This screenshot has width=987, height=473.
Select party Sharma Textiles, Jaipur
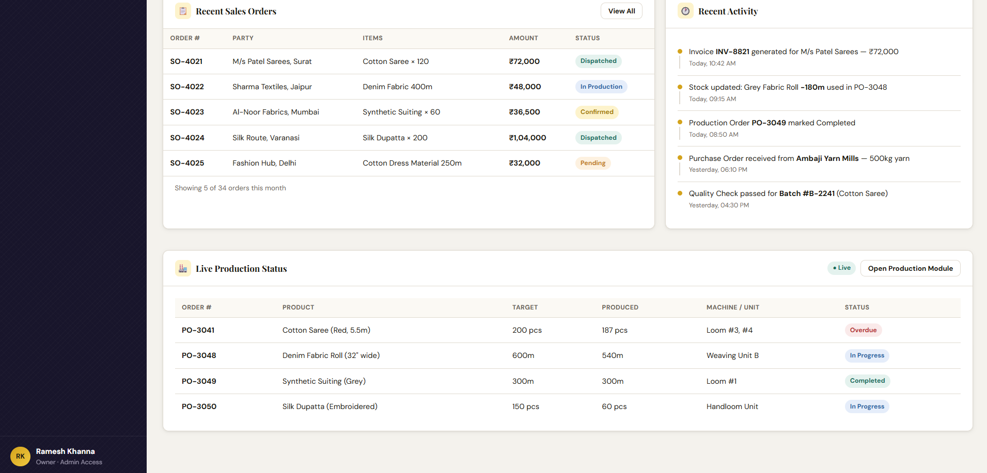pos(272,87)
